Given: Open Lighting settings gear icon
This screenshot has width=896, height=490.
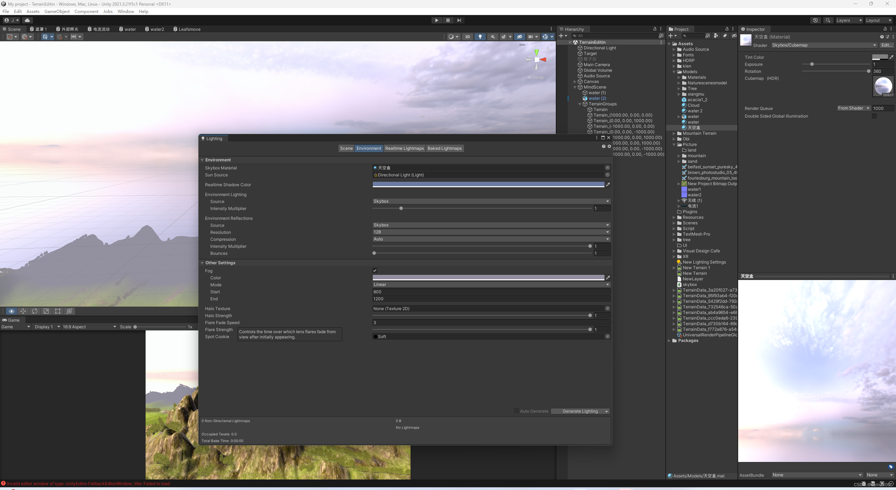Looking at the screenshot, I should point(609,147).
